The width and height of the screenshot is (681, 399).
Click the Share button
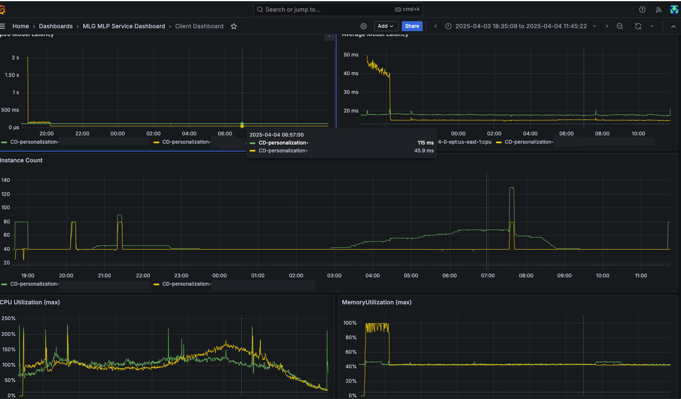coord(412,26)
